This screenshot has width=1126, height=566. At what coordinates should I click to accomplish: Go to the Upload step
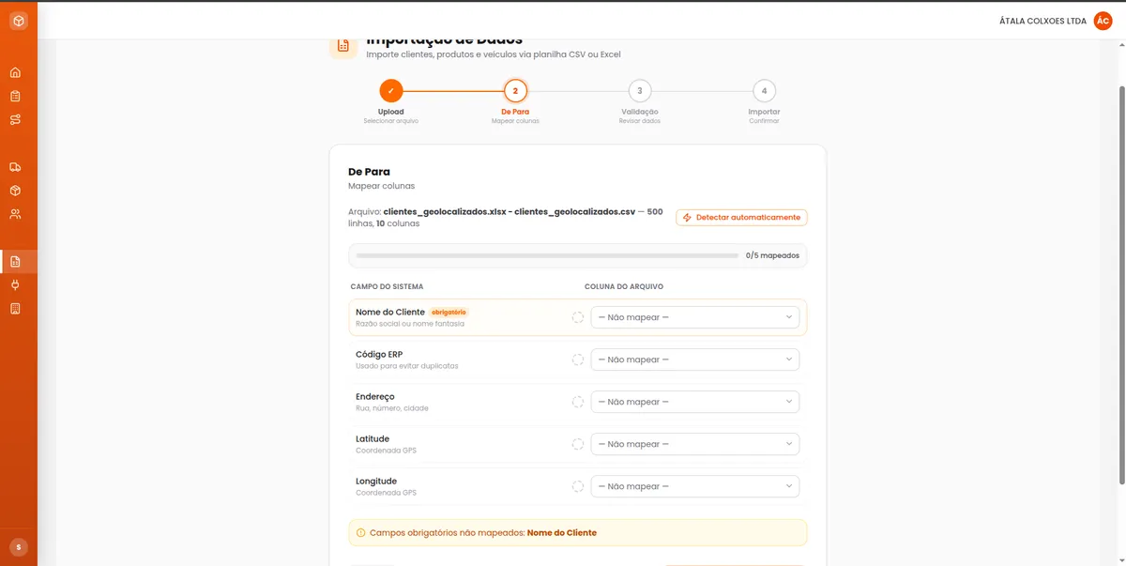click(391, 91)
